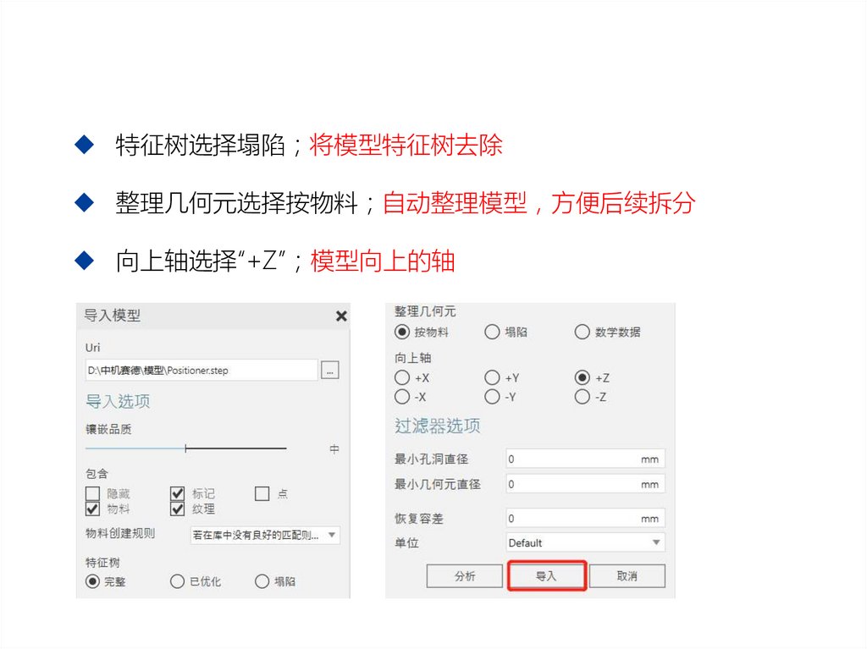This screenshot has width=867, height=649.
Task: Toggle the 纹理 checkbox
Action: pos(178,509)
